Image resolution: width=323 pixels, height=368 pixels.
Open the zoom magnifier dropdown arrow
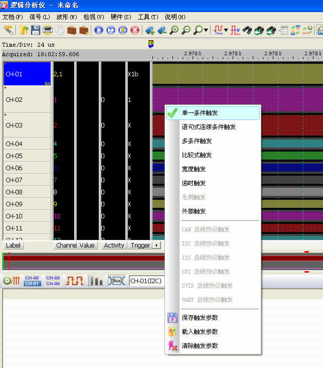[x=206, y=30]
